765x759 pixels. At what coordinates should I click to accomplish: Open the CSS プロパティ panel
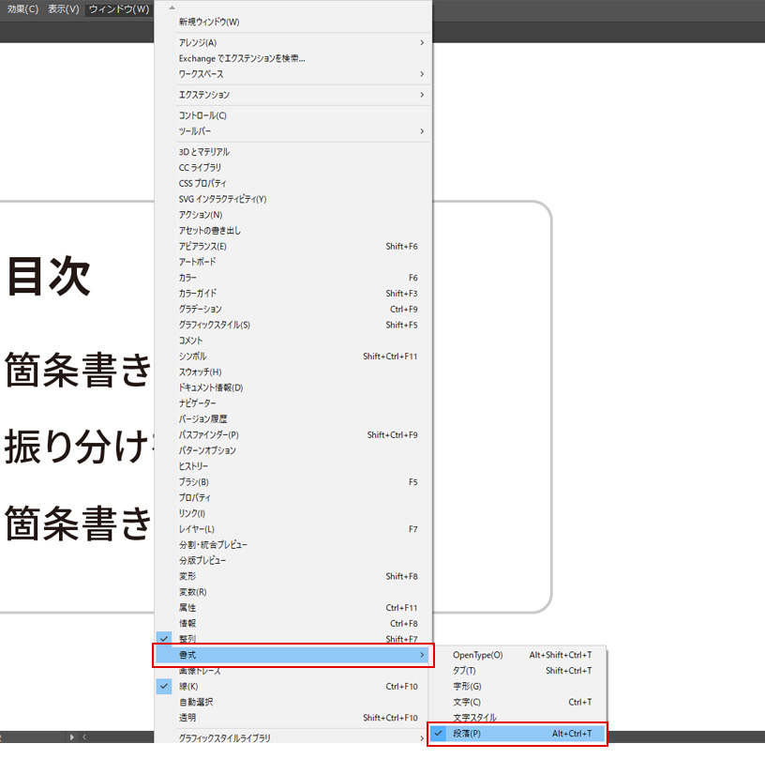292,184
